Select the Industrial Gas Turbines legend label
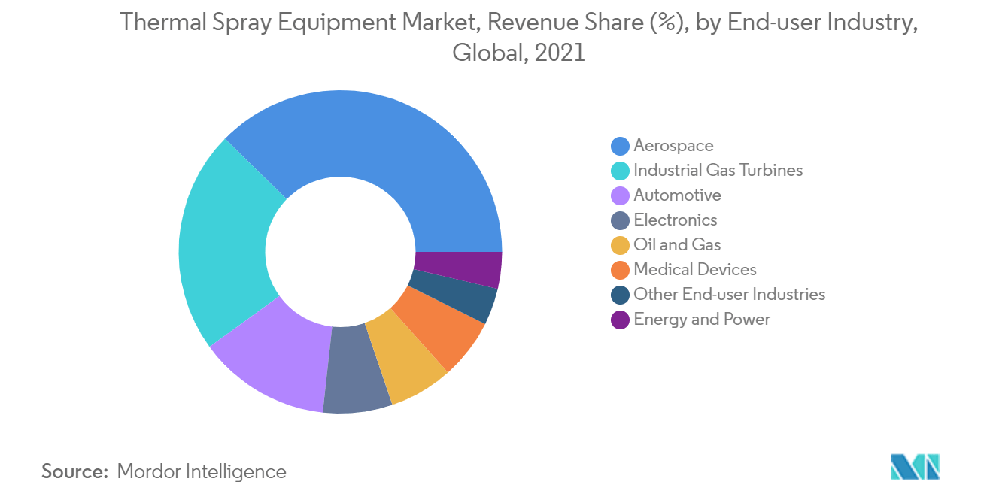This screenshot has height=500, width=993. [x=718, y=170]
